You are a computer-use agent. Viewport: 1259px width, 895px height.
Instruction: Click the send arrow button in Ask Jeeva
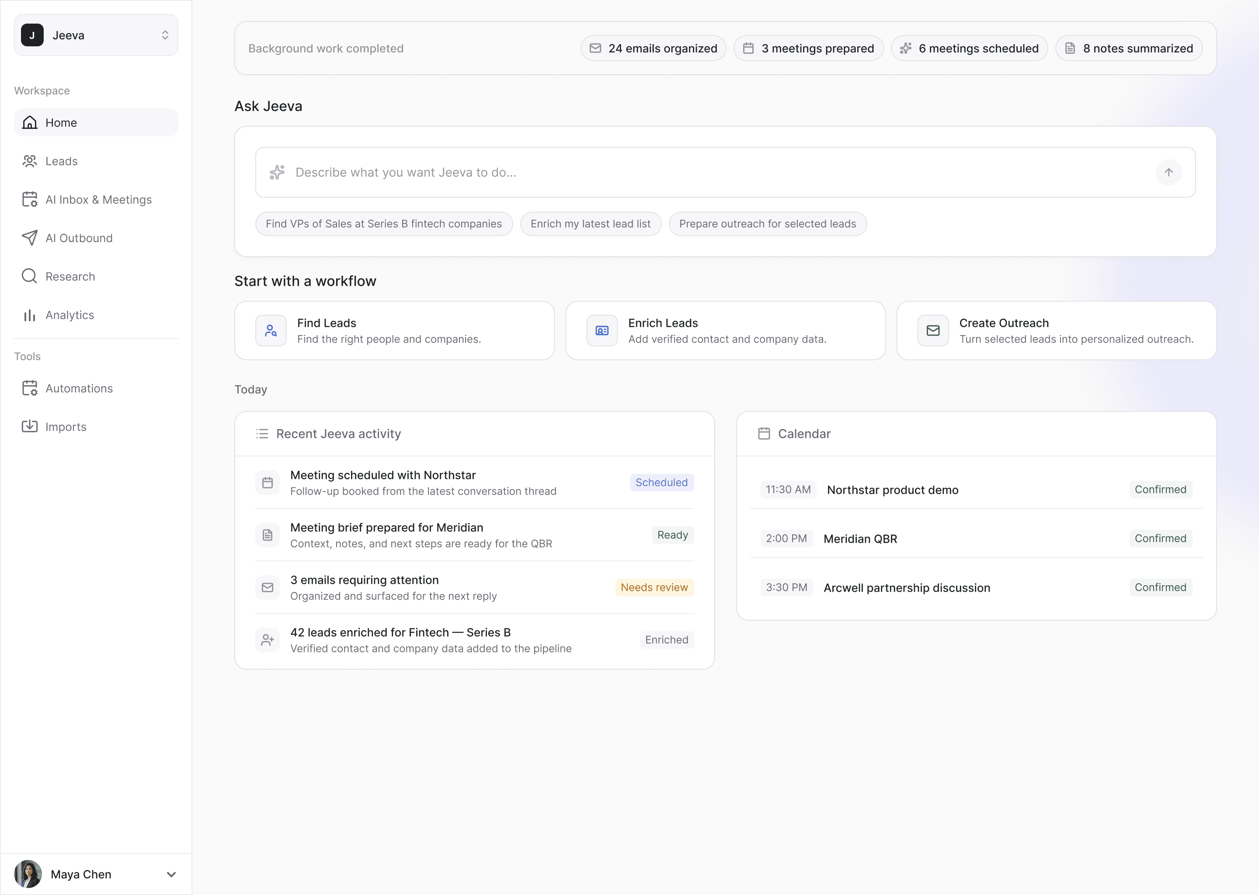(x=1168, y=172)
